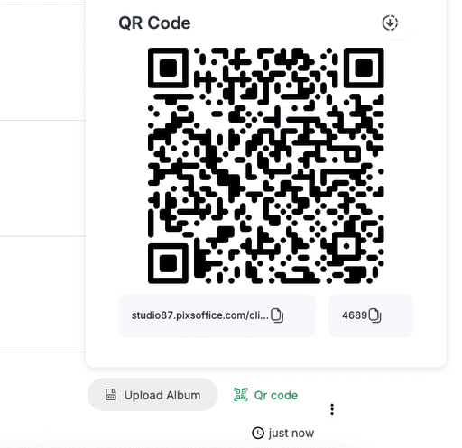Viewport: 462px width, 448px height.
Task: Copy the studio87.pixsoffice.com link
Action: point(277,315)
